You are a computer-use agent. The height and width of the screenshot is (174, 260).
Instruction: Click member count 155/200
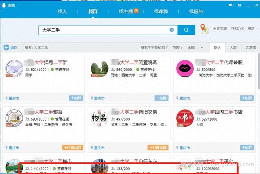(x=123, y=169)
